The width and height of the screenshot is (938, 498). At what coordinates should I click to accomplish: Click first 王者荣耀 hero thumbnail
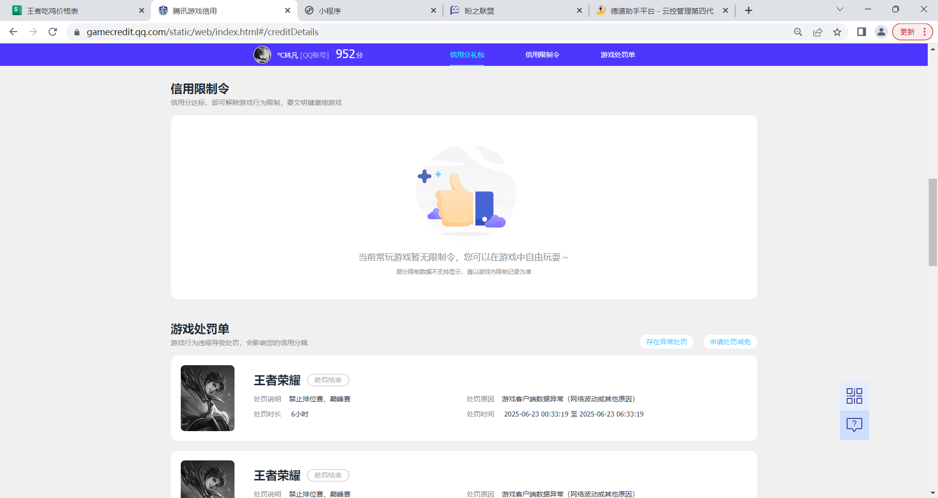coord(208,398)
